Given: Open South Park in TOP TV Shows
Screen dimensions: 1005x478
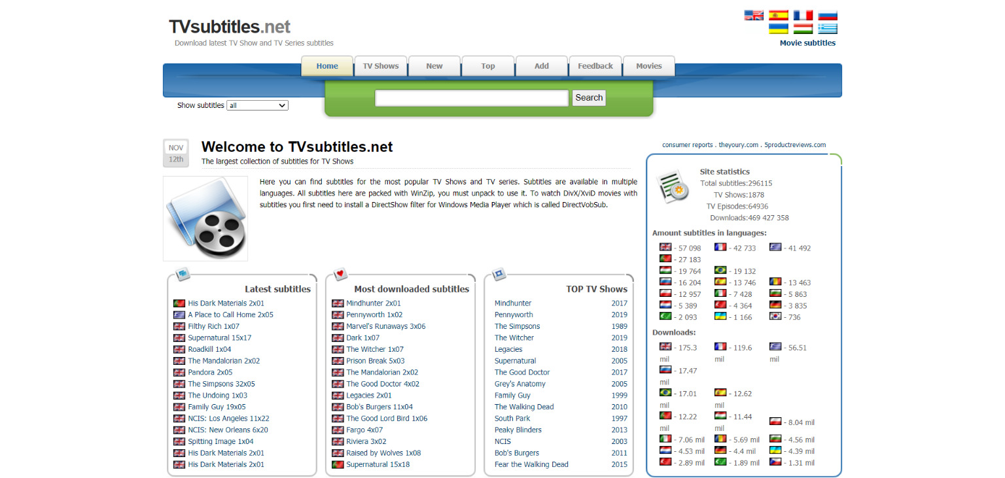Looking at the screenshot, I should [512, 418].
